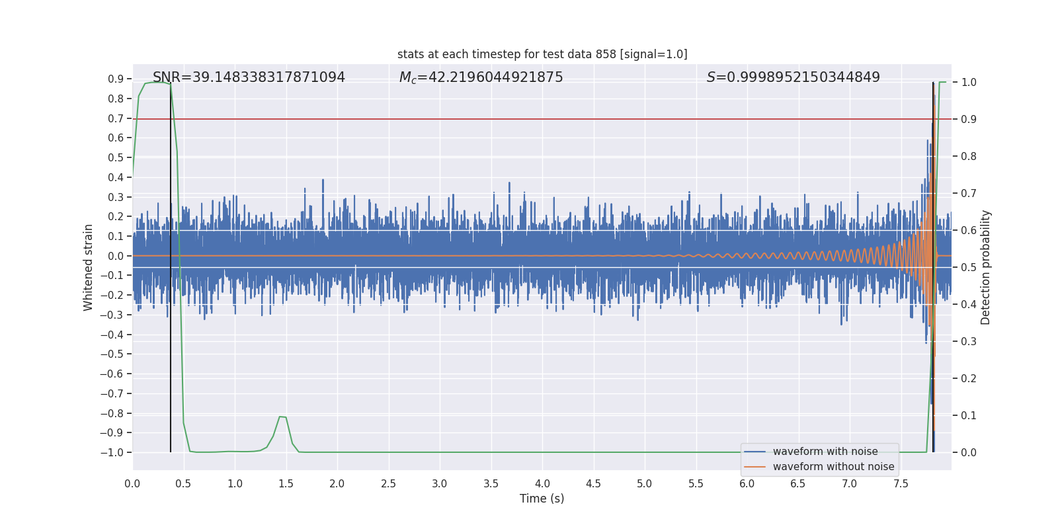Click the blue line swatch in legend
This screenshot has width=1058, height=529.
(754, 452)
